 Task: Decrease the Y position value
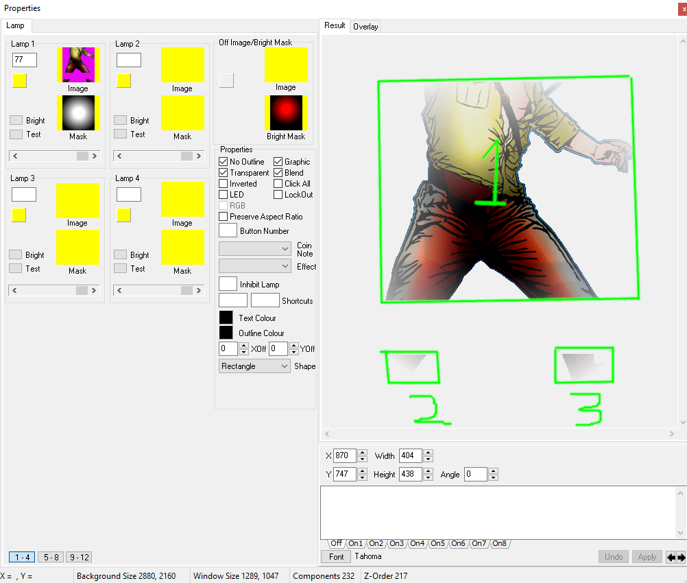(362, 477)
